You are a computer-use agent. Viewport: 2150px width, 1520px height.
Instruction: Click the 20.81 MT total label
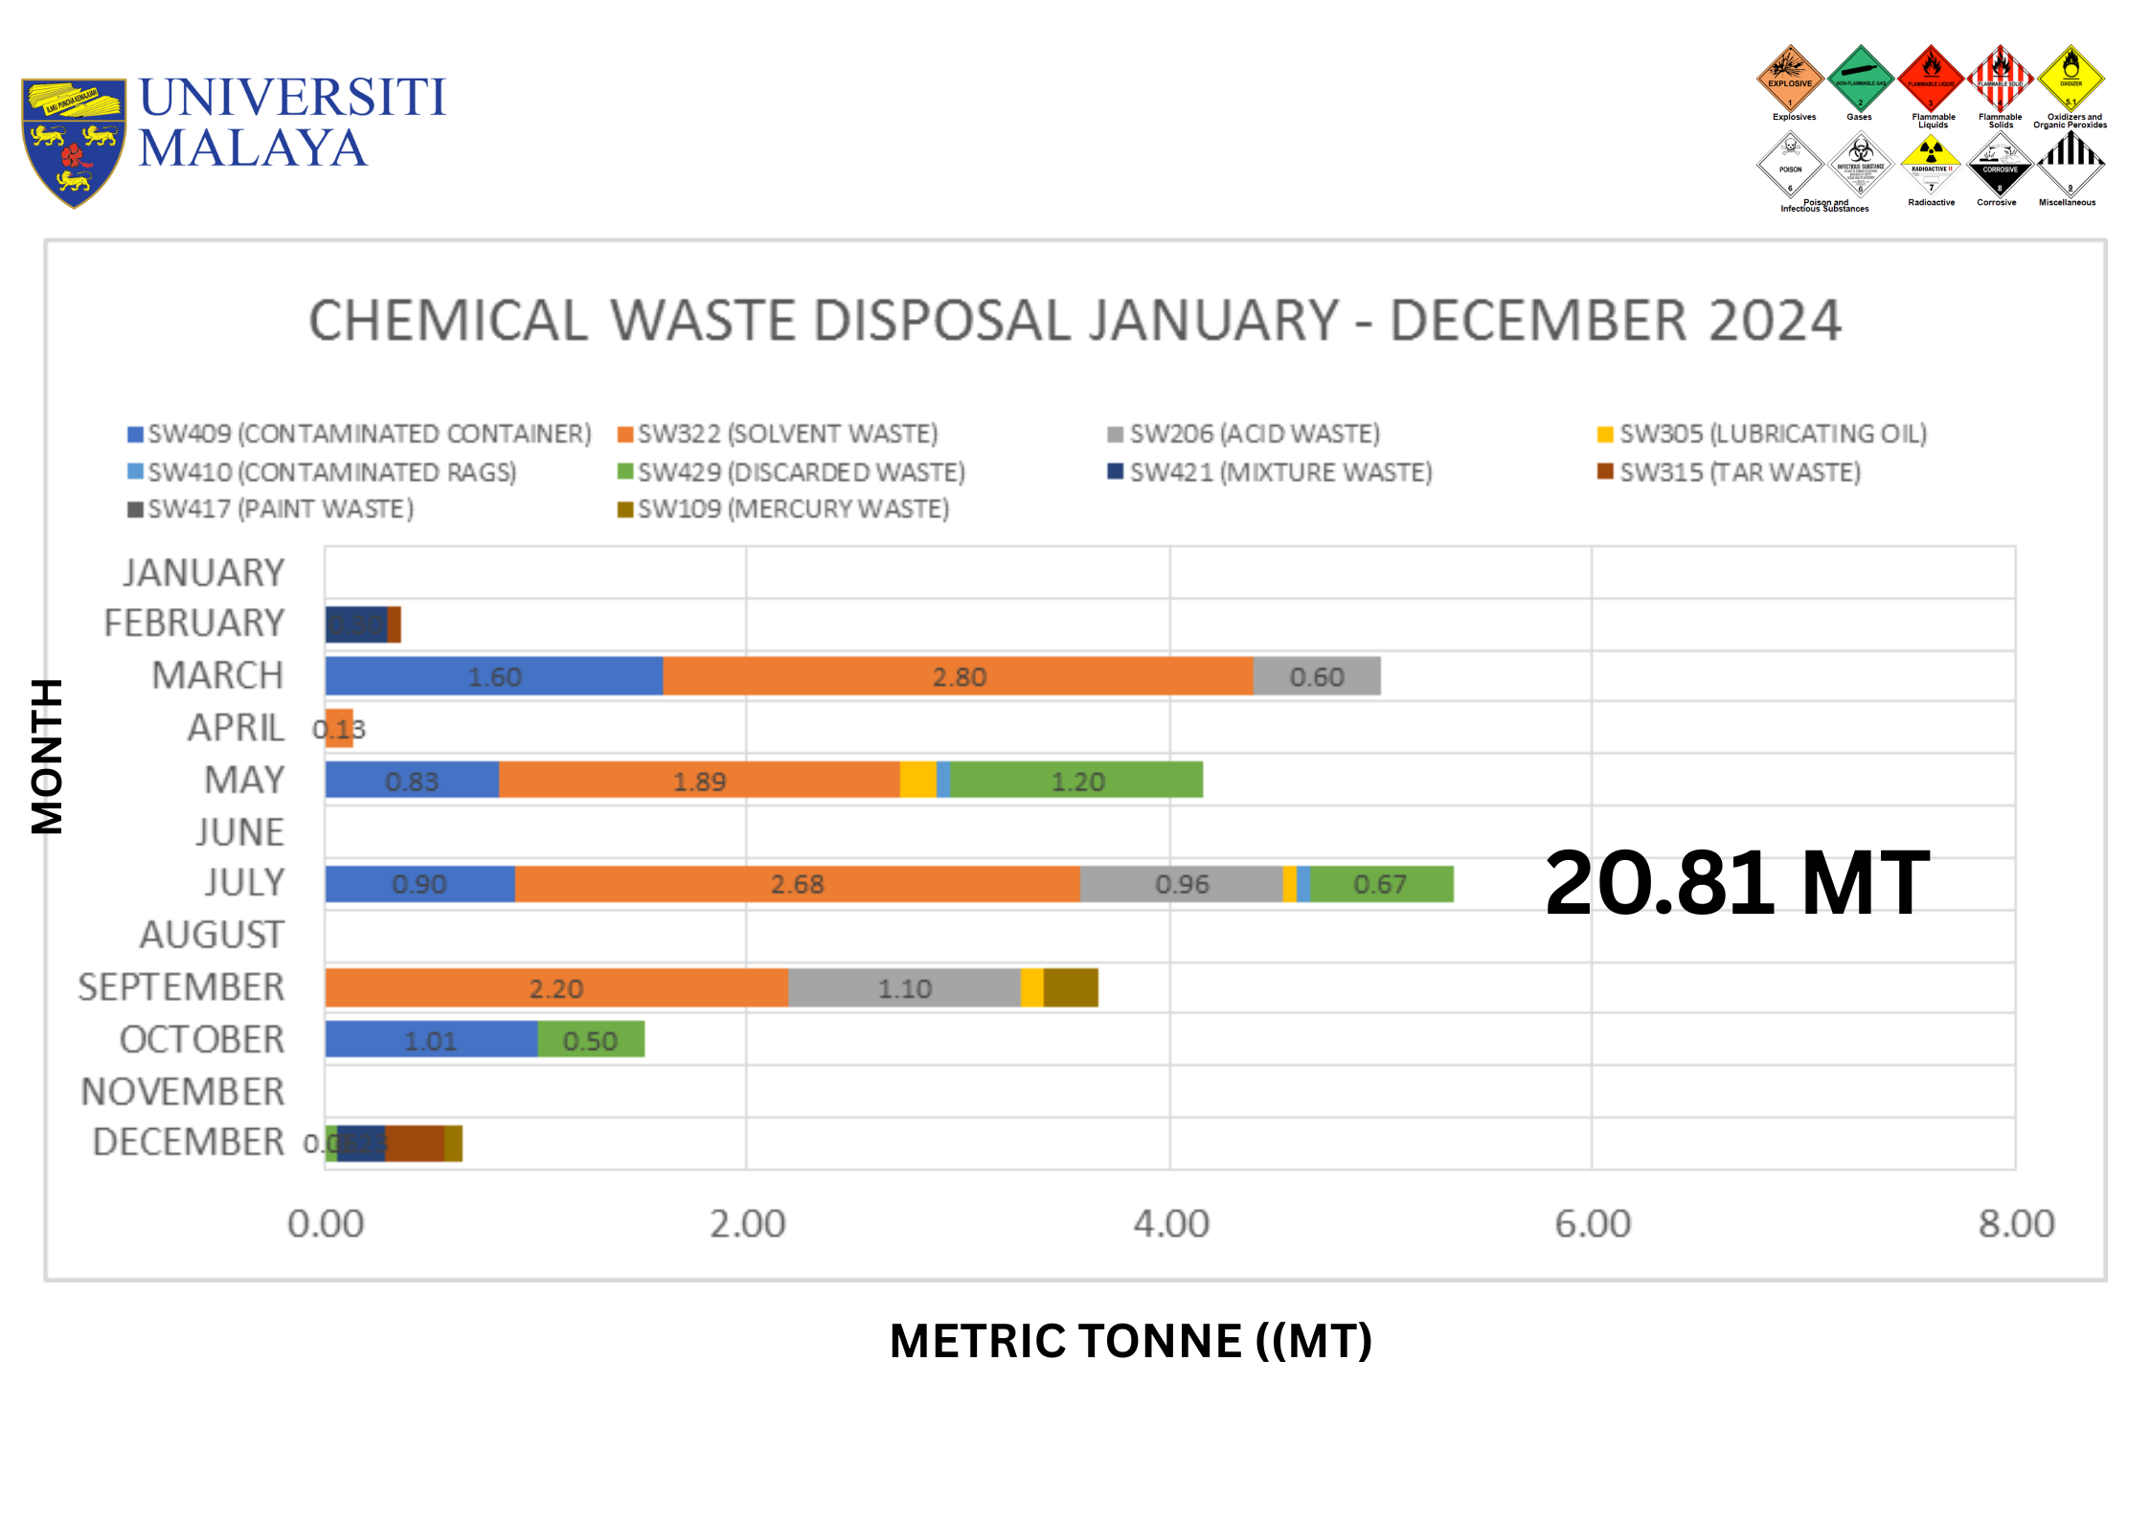pos(1736,883)
